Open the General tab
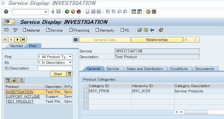 coord(94,69)
